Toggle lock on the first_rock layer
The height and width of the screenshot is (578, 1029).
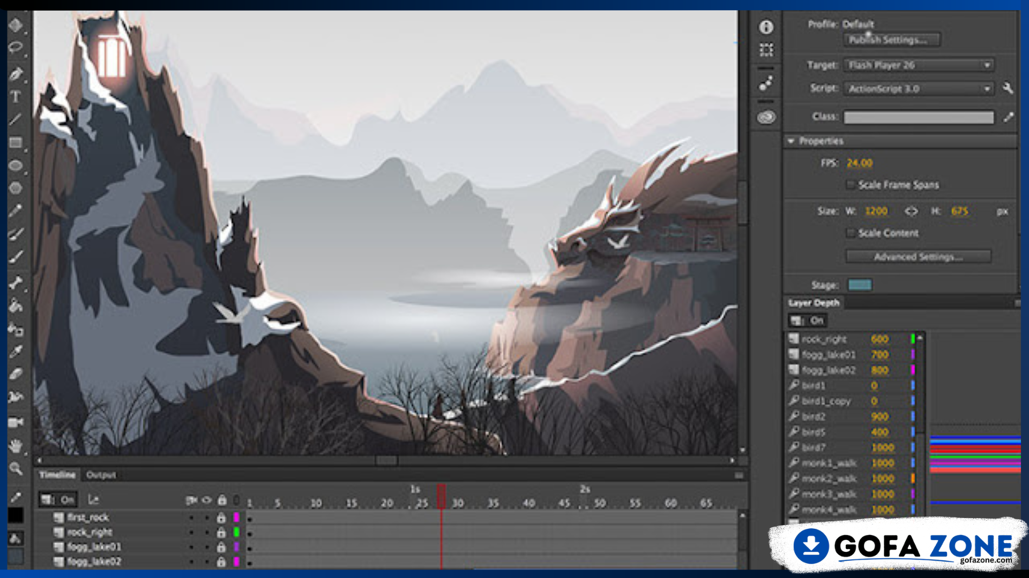click(x=221, y=518)
